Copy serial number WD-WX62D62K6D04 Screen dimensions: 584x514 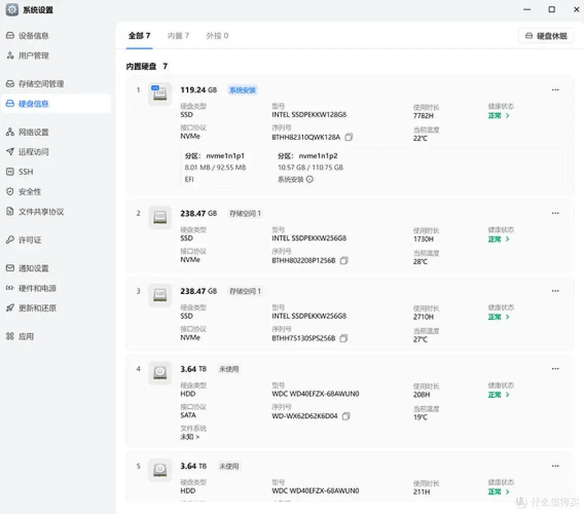tap(346, 416)
